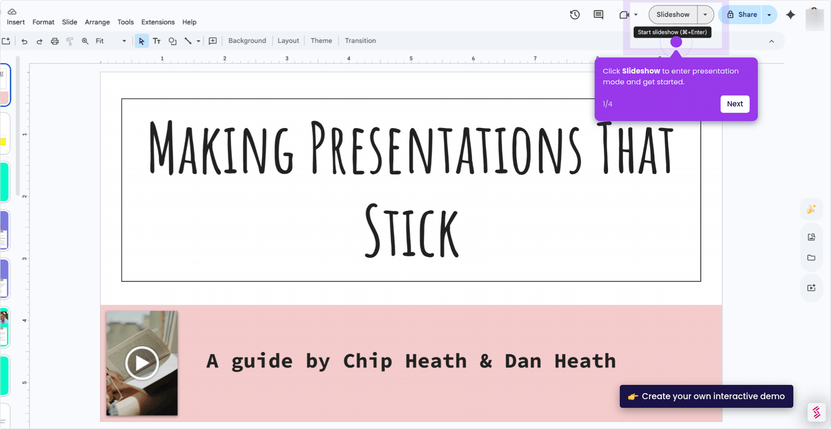
Task: Click the video call camera icon
Action: [624, 15]
